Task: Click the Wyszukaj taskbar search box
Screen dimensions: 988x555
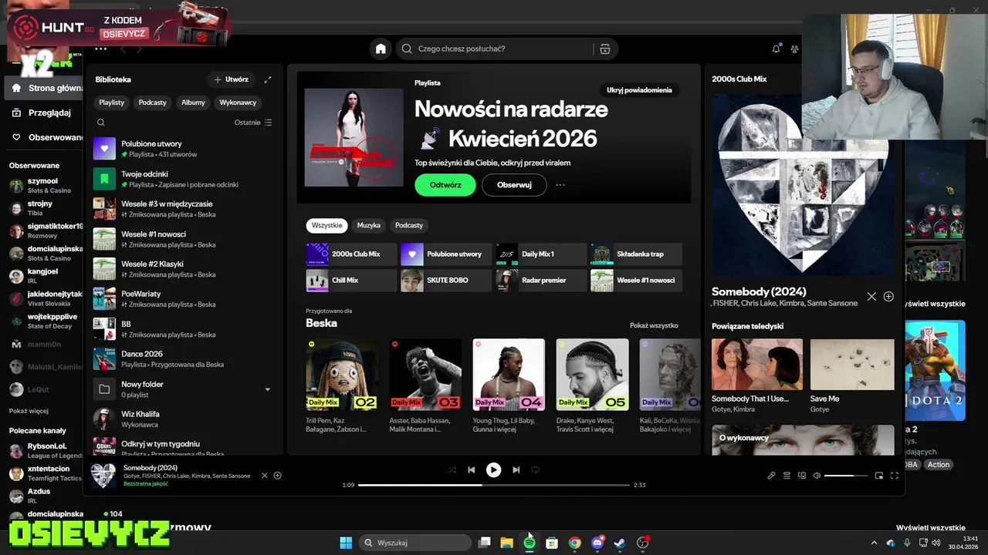Action: click(x=416, y=543)
